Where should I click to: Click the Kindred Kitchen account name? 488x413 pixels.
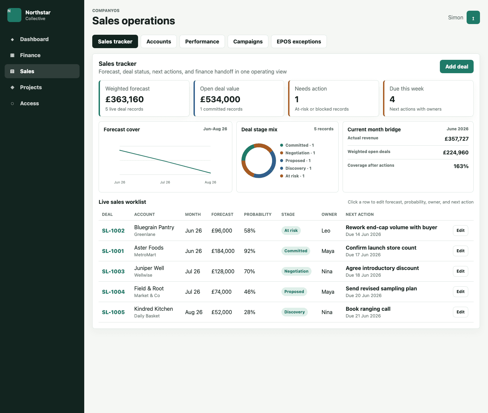pyautogui.click(x=153, y=309)
